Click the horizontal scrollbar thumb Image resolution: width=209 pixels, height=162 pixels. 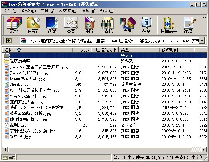point(99,150)
